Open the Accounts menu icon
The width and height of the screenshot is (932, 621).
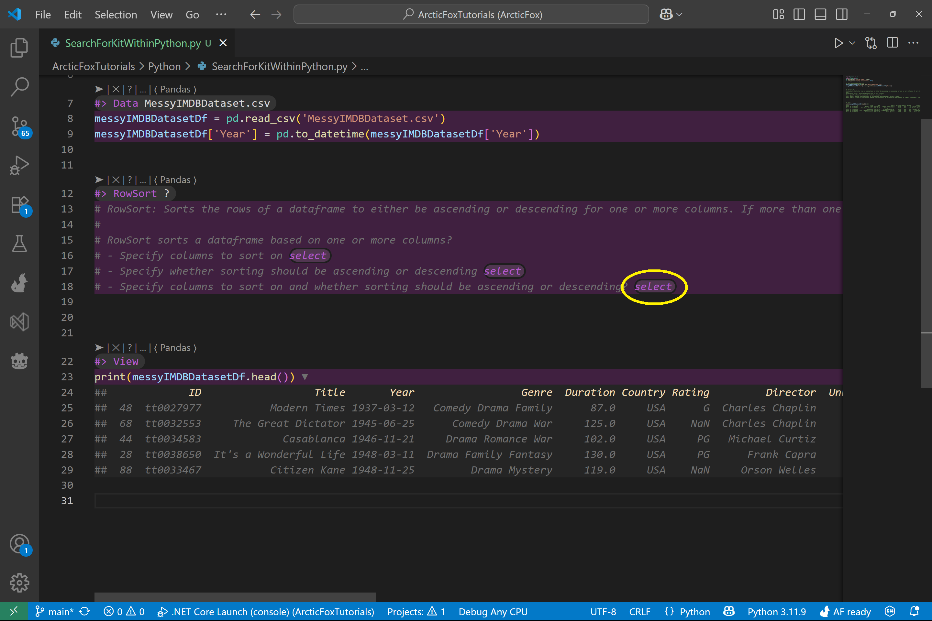(x=19, y=544)
